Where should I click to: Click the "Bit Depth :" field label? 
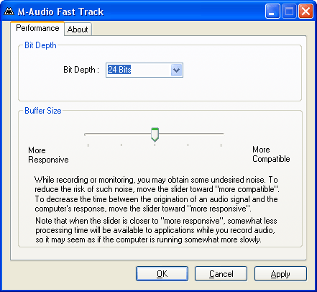point(81,70)
